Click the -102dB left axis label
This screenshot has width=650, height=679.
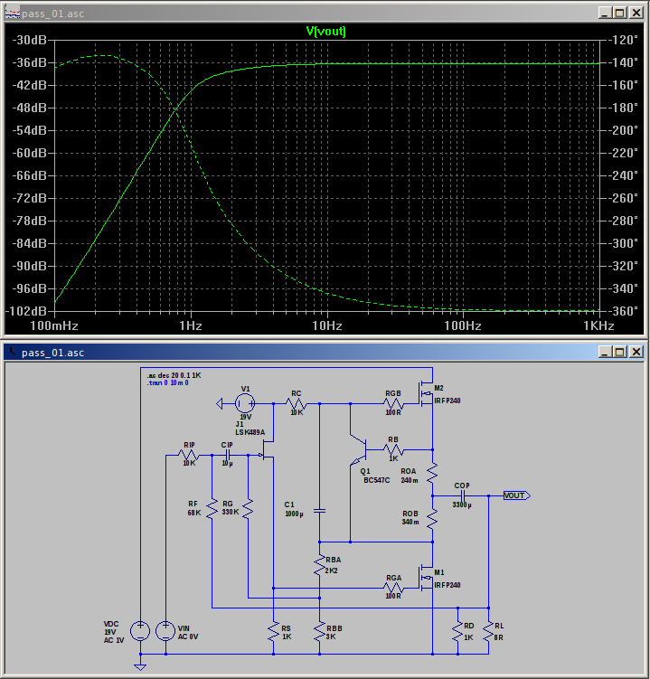click(26, 311)
